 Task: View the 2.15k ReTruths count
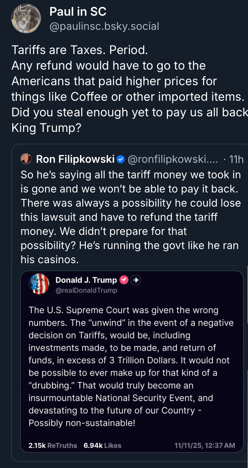pos(53,445)
